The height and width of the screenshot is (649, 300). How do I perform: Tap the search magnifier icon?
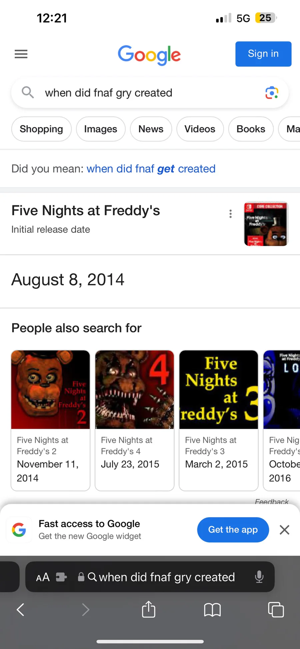coord(28,92)
